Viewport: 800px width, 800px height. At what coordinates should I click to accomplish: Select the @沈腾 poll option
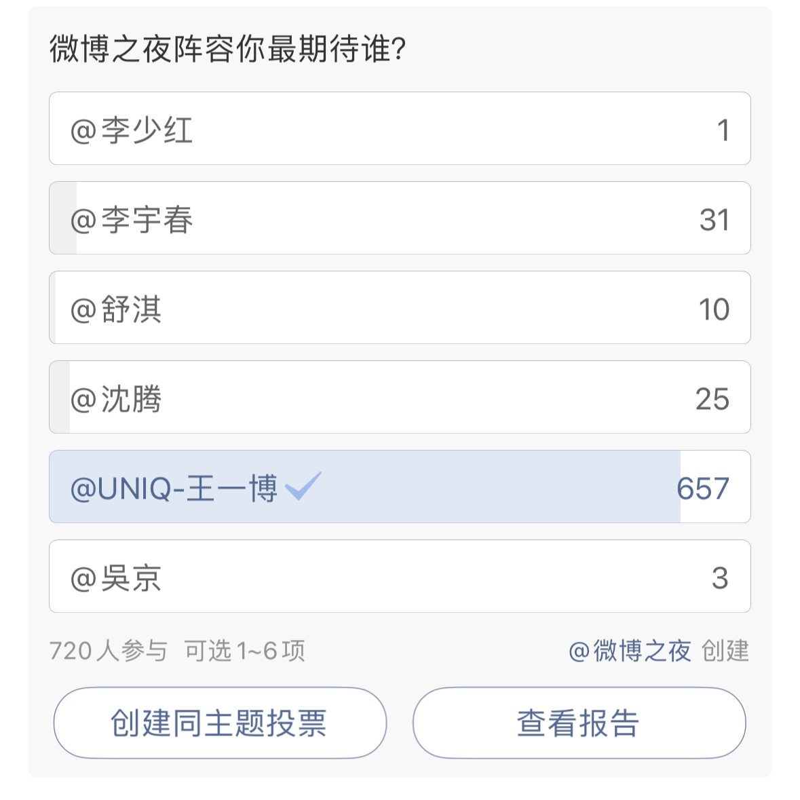click(x=400, y=397)
